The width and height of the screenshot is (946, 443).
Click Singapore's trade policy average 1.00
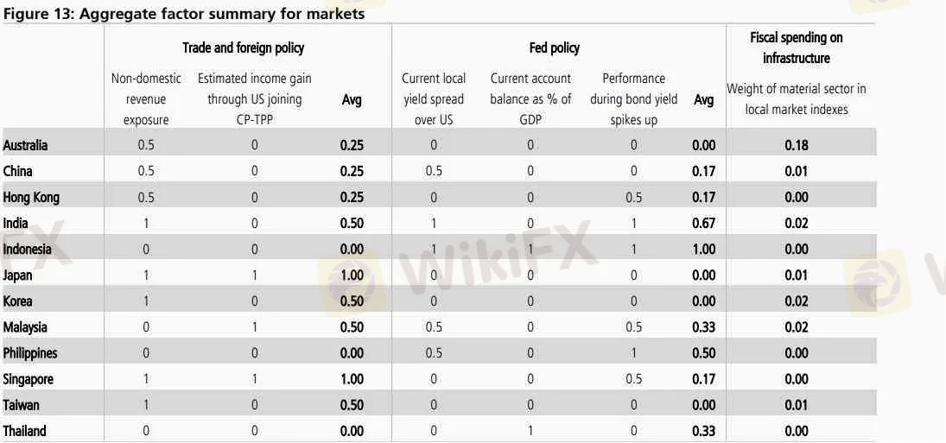352,379
